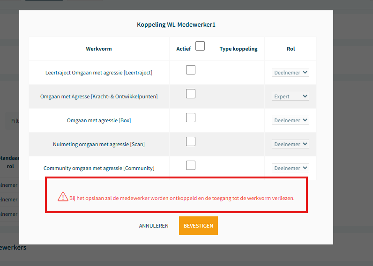Open the Rol dropdown for the Community row
The width and height of the screenshot is (373, 266).
(291, 168)
